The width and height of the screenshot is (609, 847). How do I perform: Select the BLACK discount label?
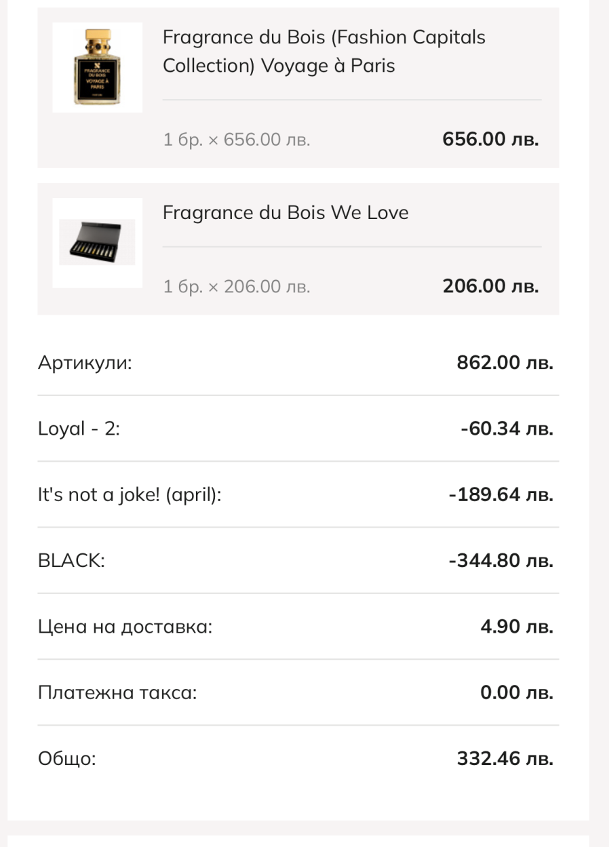pyautogui.click(x=71, y=561)
